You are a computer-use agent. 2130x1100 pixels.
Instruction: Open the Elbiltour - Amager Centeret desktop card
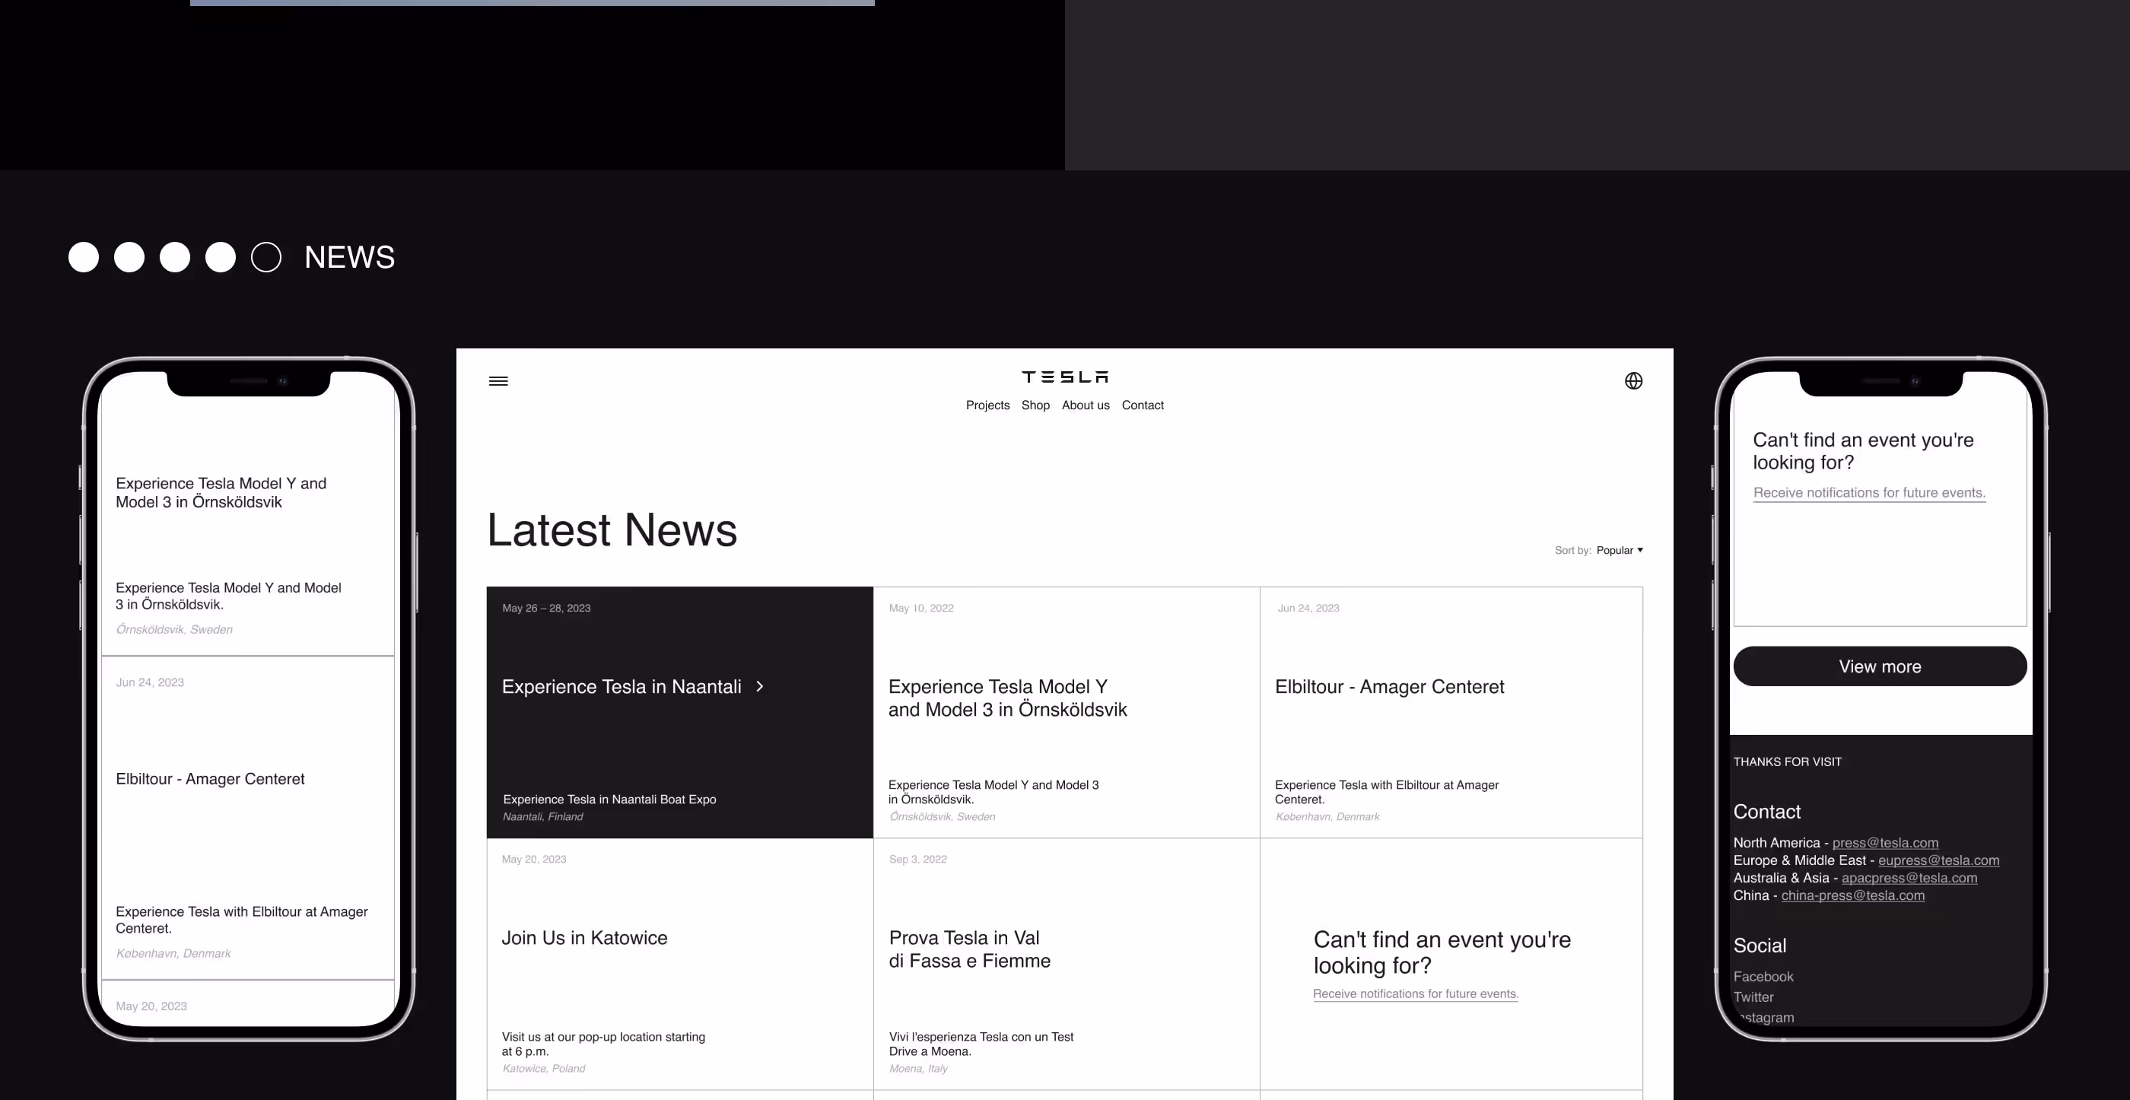click(1451, 713)
